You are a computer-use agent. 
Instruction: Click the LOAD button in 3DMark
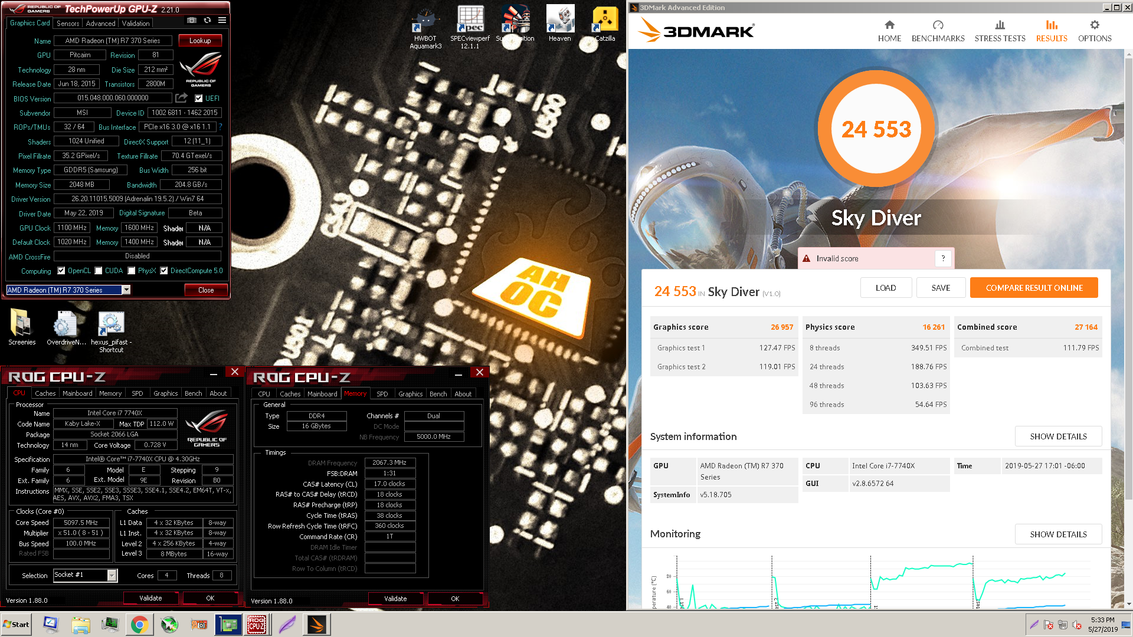(886, 288)
